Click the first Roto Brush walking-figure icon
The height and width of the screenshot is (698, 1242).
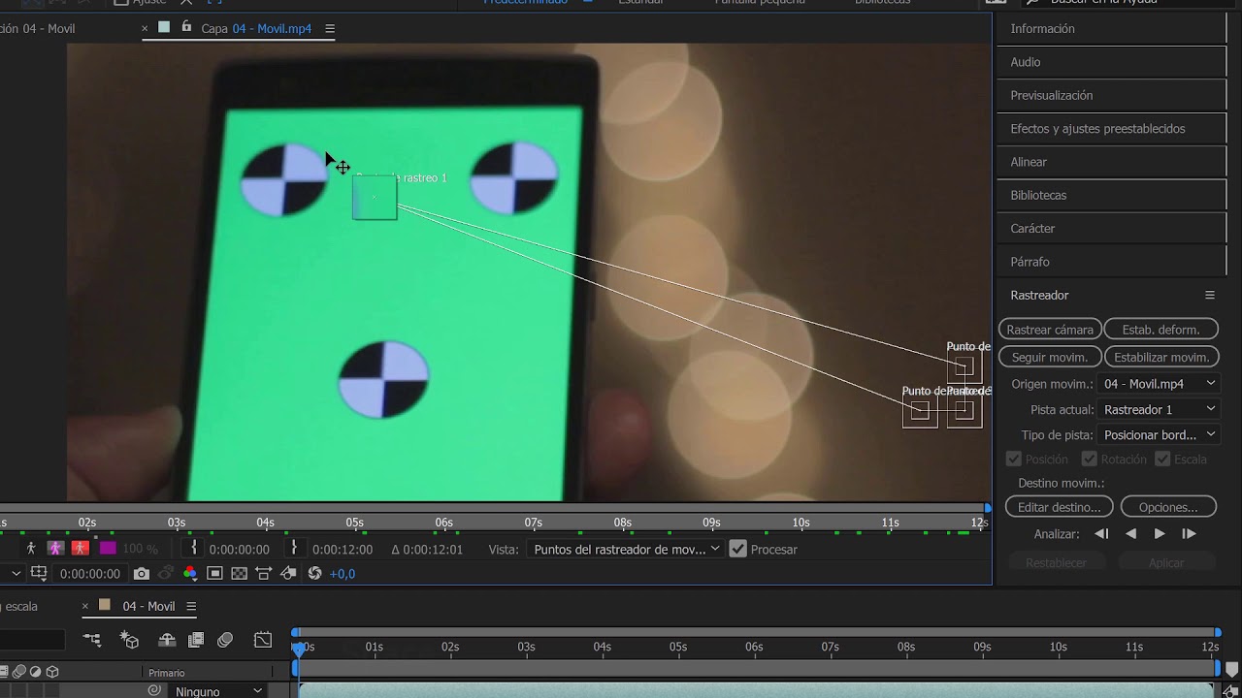pos(31,549)
